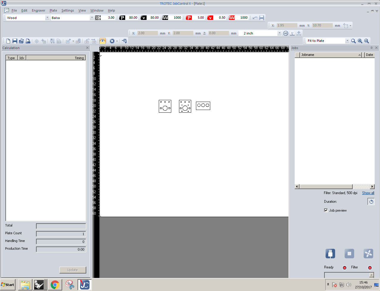Click the autofocus AF icon

286,33
